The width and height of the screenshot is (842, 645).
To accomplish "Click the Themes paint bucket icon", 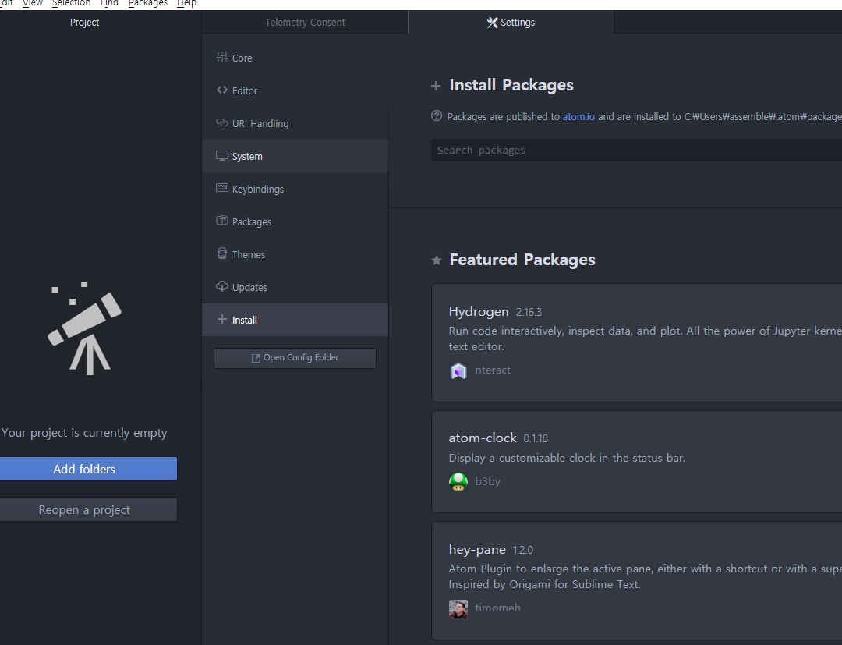I will point(222,254).
